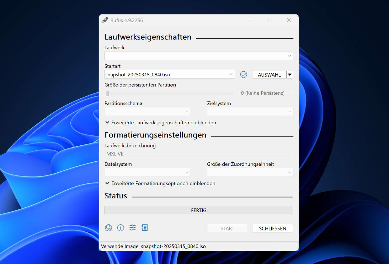Open the Startart boot selection dropdown

(170, 74)
